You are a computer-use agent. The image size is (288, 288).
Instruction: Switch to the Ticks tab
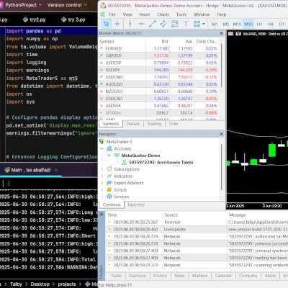click(173, 124)
